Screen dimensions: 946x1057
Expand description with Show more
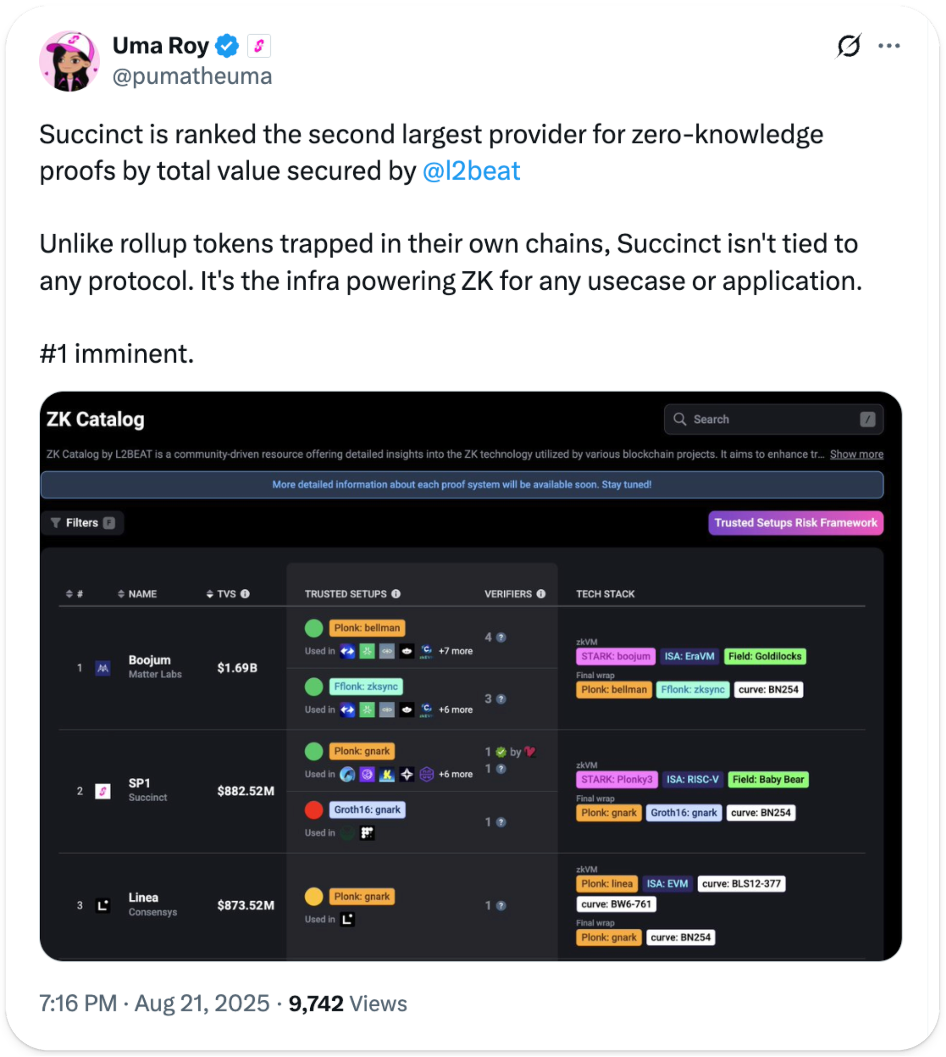click(x=856, y=454)
